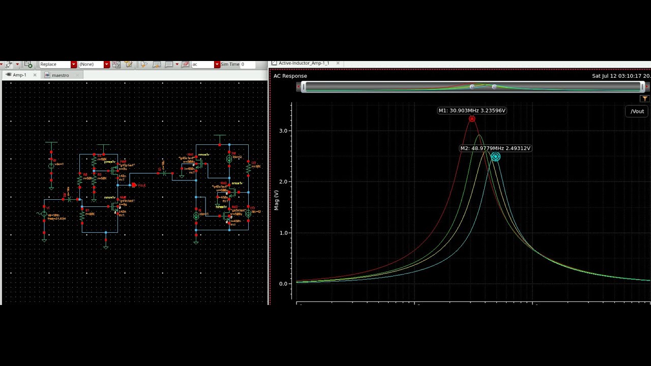Click the AC Response plot title

pyautogui.click(x=290, y=76)
